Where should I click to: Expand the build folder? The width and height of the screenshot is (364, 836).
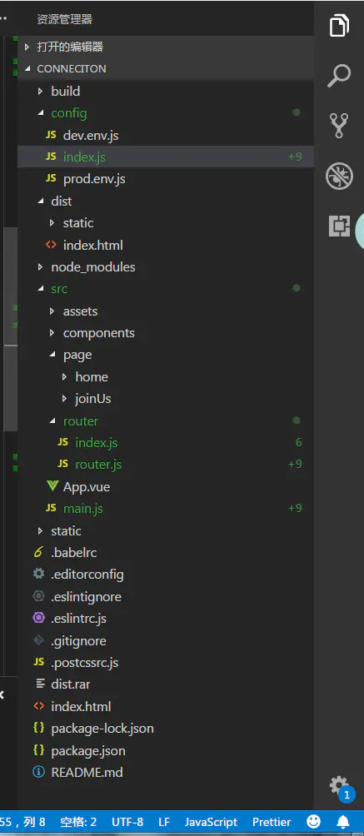pos(166,91)
